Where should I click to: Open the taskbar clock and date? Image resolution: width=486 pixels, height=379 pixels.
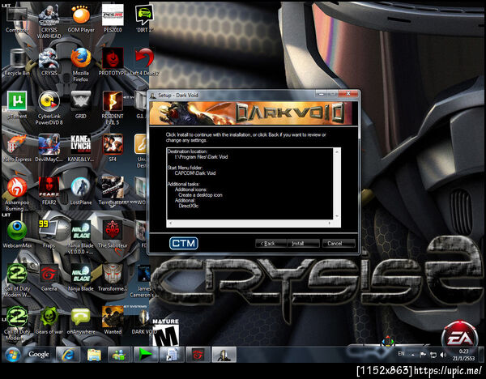[463, 355]
